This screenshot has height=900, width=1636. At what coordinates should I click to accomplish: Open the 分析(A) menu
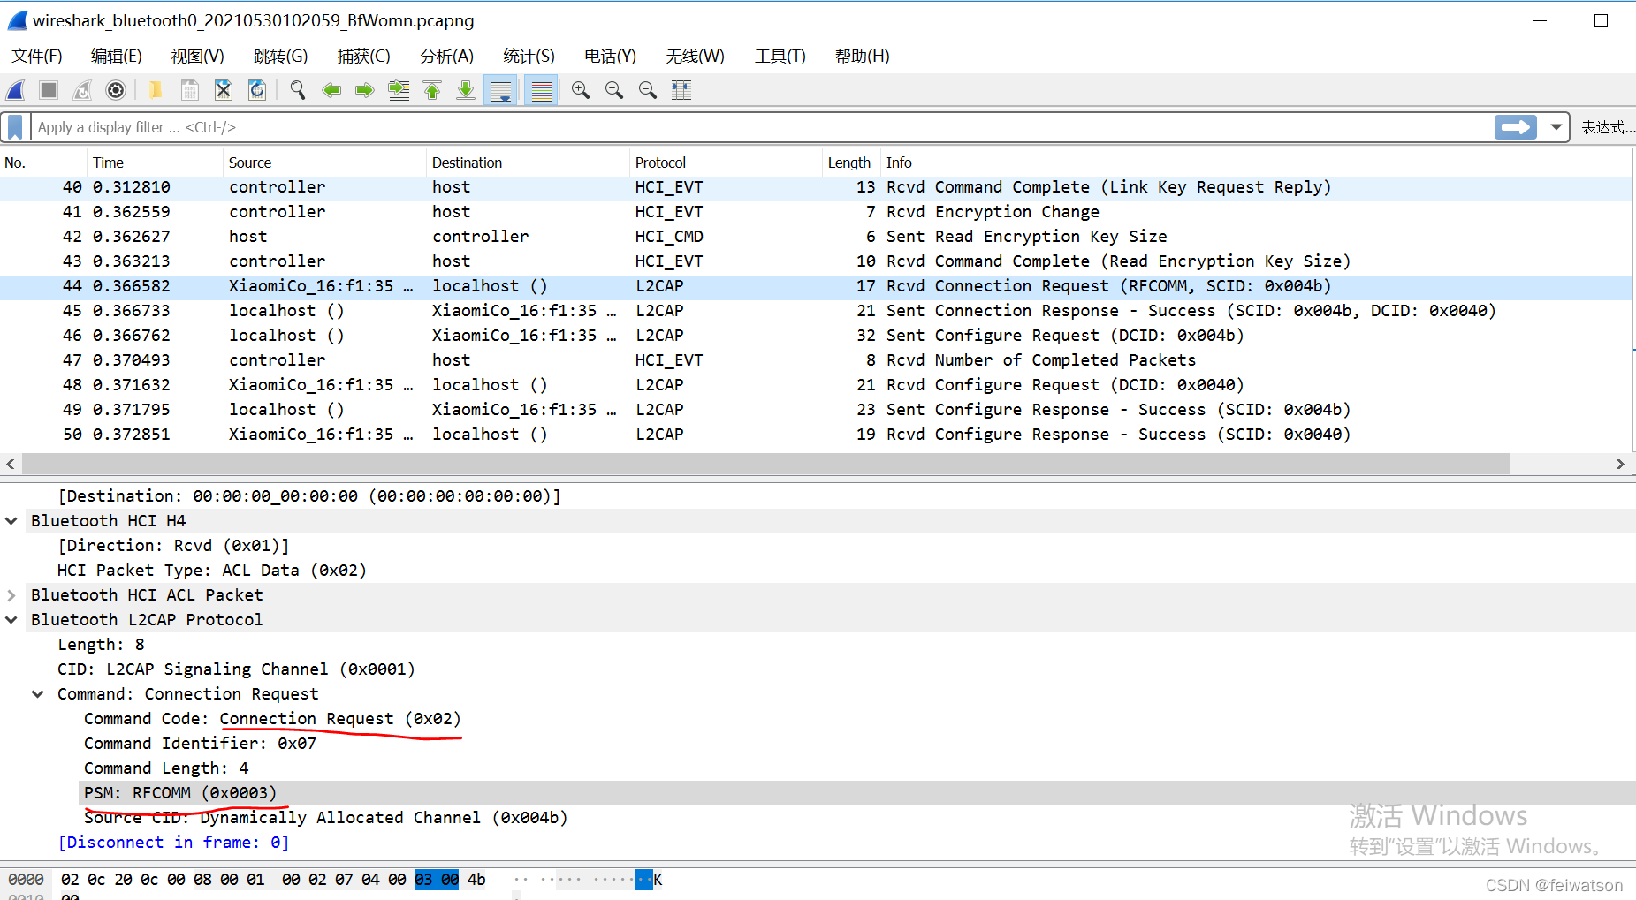coord(447,56)
